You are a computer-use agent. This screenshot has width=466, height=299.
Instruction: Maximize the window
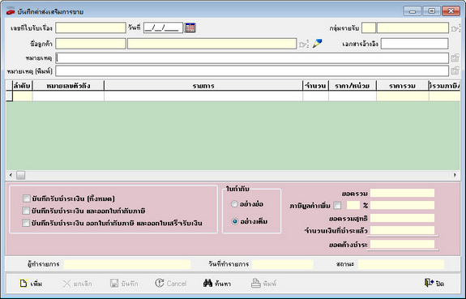[x=431, y=11]
